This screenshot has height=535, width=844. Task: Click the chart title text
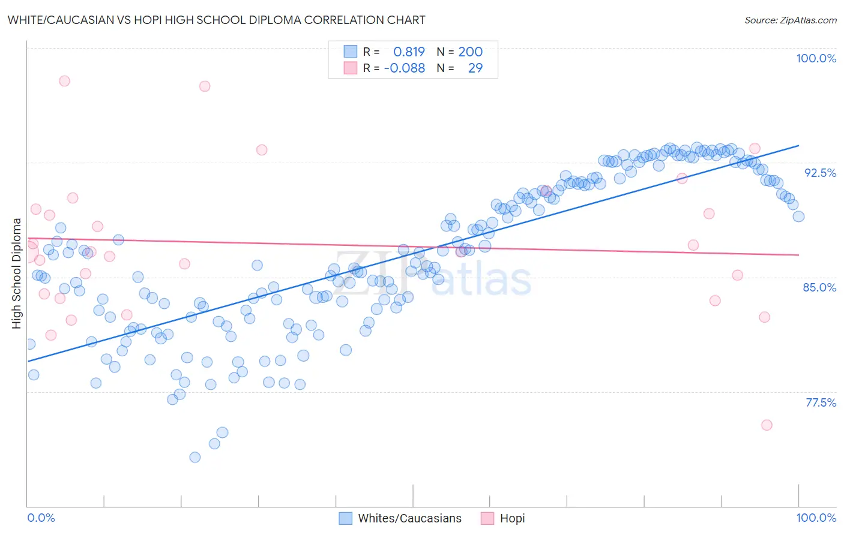[216, 20]
